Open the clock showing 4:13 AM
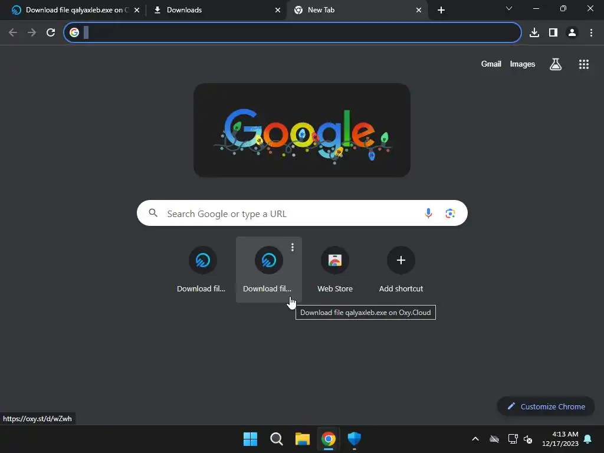Image resolution: width=604 pixels, height=453 pixels. point(560,439)
